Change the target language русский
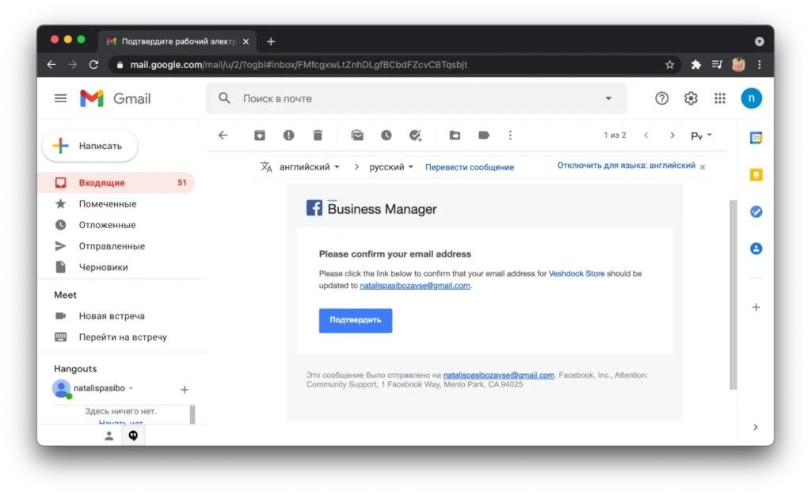The width and height of the screenshot is (811, 495). pos(391,167)
